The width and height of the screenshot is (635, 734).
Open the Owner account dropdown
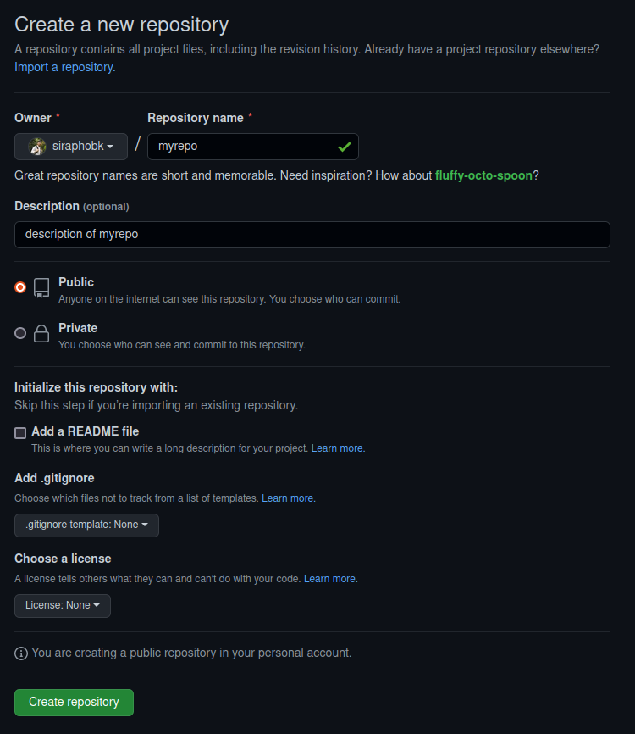[71, 146]
